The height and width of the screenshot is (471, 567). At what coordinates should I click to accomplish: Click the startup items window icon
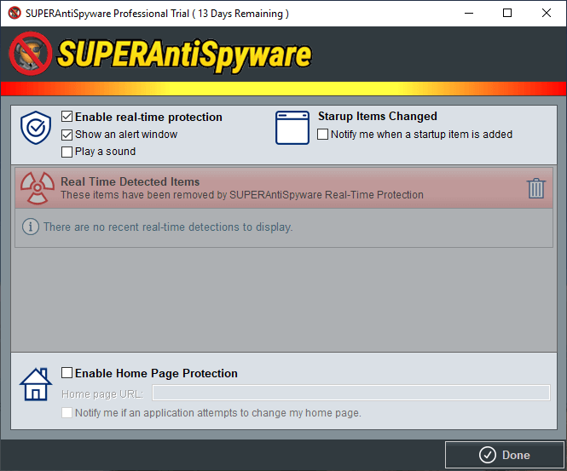[x=292, y=128]
